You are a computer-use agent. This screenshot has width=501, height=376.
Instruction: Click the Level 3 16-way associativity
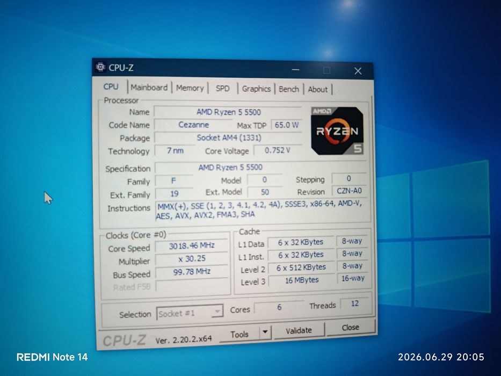click(x=353, y=278)
